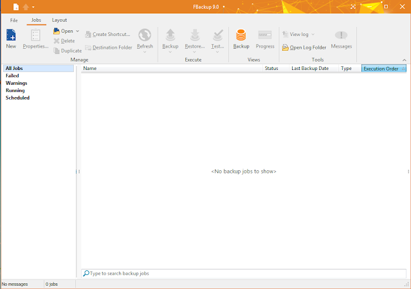Expand the Test dropdown chevron
The width and height of the screenshot is (411, 289).
[217, 52]
